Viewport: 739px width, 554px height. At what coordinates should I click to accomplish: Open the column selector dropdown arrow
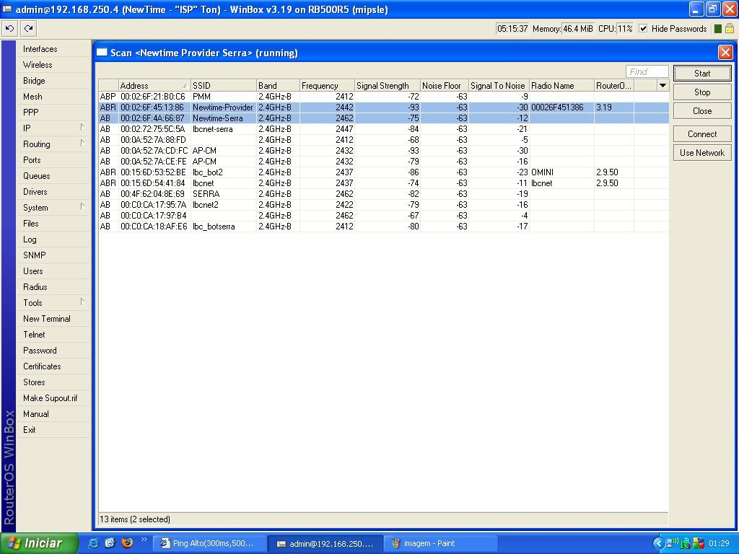663,85
